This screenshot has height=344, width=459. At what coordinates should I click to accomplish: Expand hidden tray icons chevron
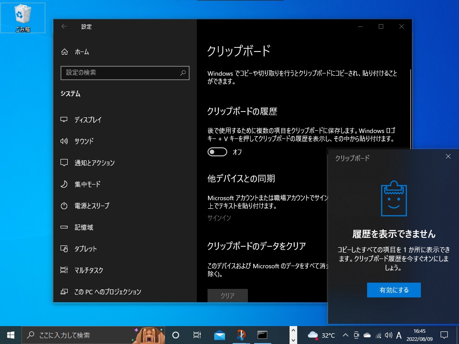[x=345, y=335]
